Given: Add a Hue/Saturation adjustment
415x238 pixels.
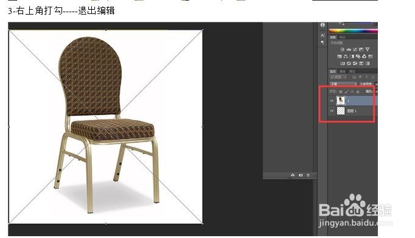Looking at the screenshot, I should click(x=340, y=57).
